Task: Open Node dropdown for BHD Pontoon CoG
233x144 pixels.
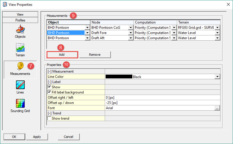Action: click(x=131, y=28)
